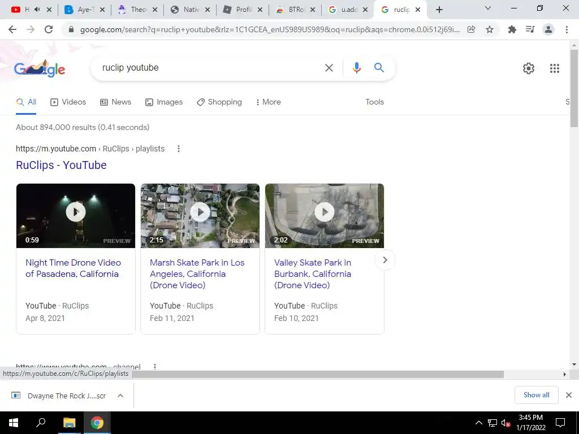
Task: Select the News search filter
Action: pyautogui.click(x=115, y=102)
